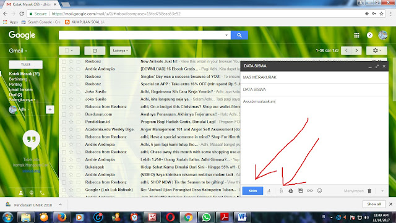Image resolution: width=396 pixels, height=223 pixels.
Task: Open Bukalapak Hidup Sehat email
Action: 150,167
